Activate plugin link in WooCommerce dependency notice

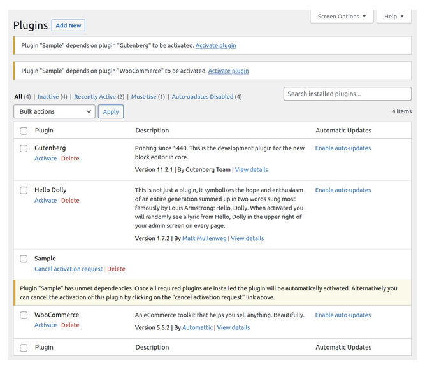[x=228, y=71]
